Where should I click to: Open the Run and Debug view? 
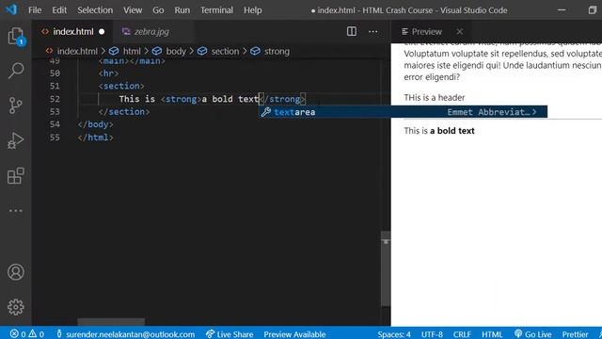[x=15, y=140]
